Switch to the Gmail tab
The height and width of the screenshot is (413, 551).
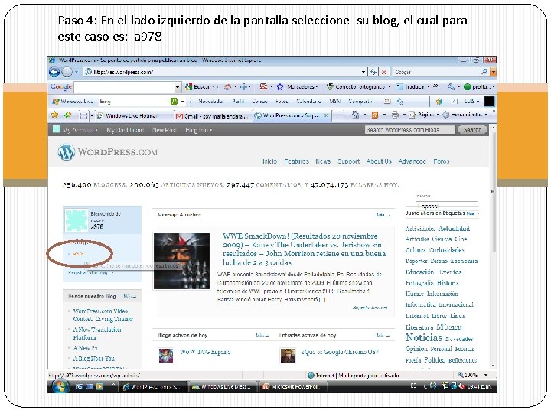click(212, 116)
